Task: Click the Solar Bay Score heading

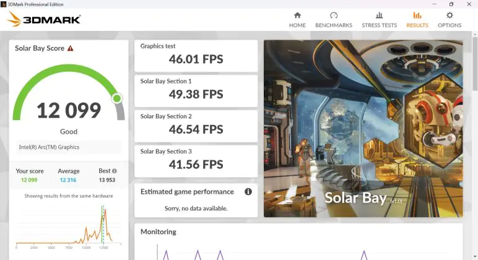Action: coord(40,48)
